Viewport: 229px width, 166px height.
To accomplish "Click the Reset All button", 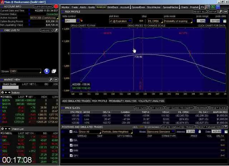I will point(200,11).
